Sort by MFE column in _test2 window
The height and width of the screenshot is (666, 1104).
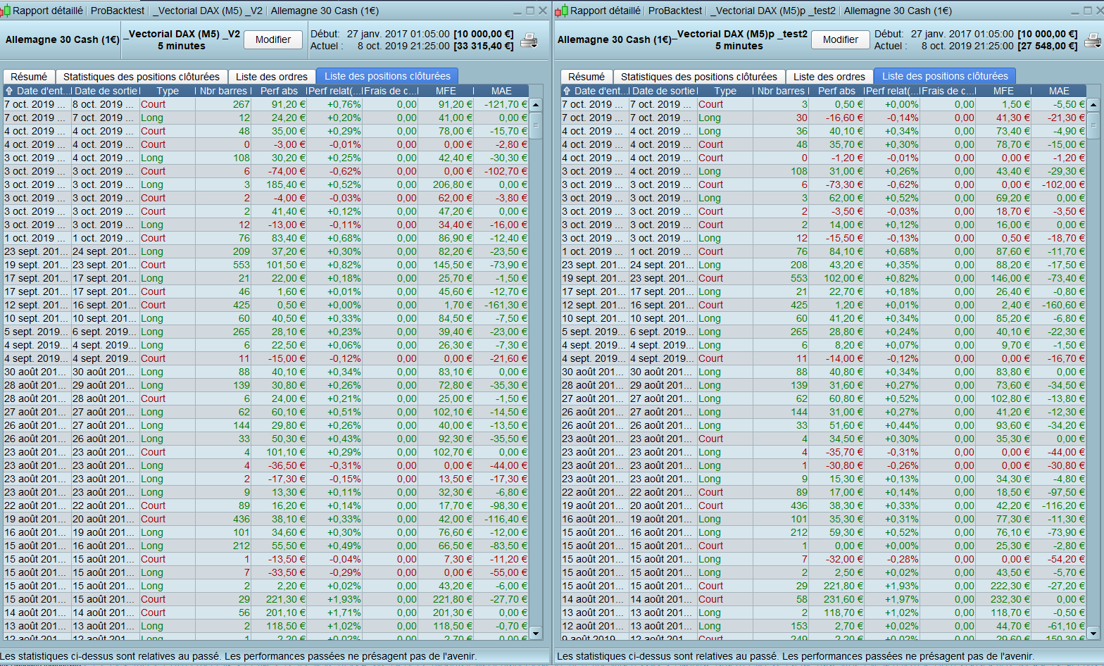click(x=1003, y=91)
